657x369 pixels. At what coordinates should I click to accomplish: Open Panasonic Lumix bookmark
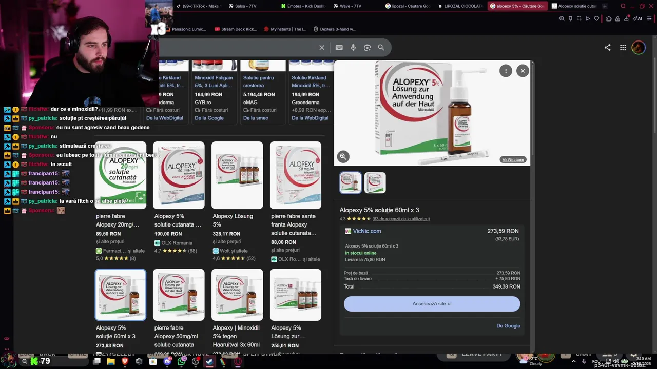coord(185,29)
